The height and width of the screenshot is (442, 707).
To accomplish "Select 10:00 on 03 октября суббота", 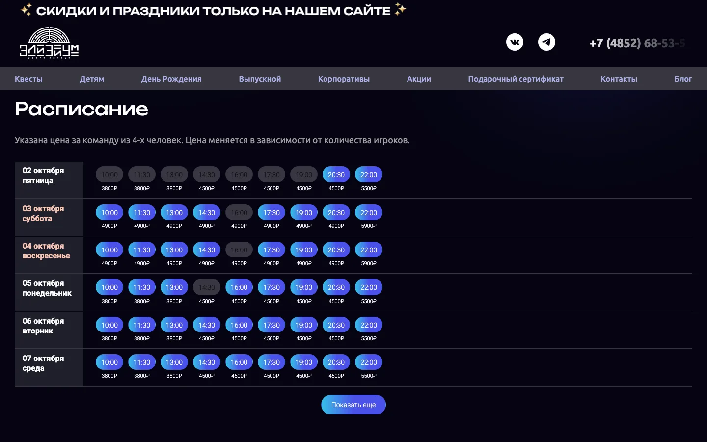I will (109, 213).
